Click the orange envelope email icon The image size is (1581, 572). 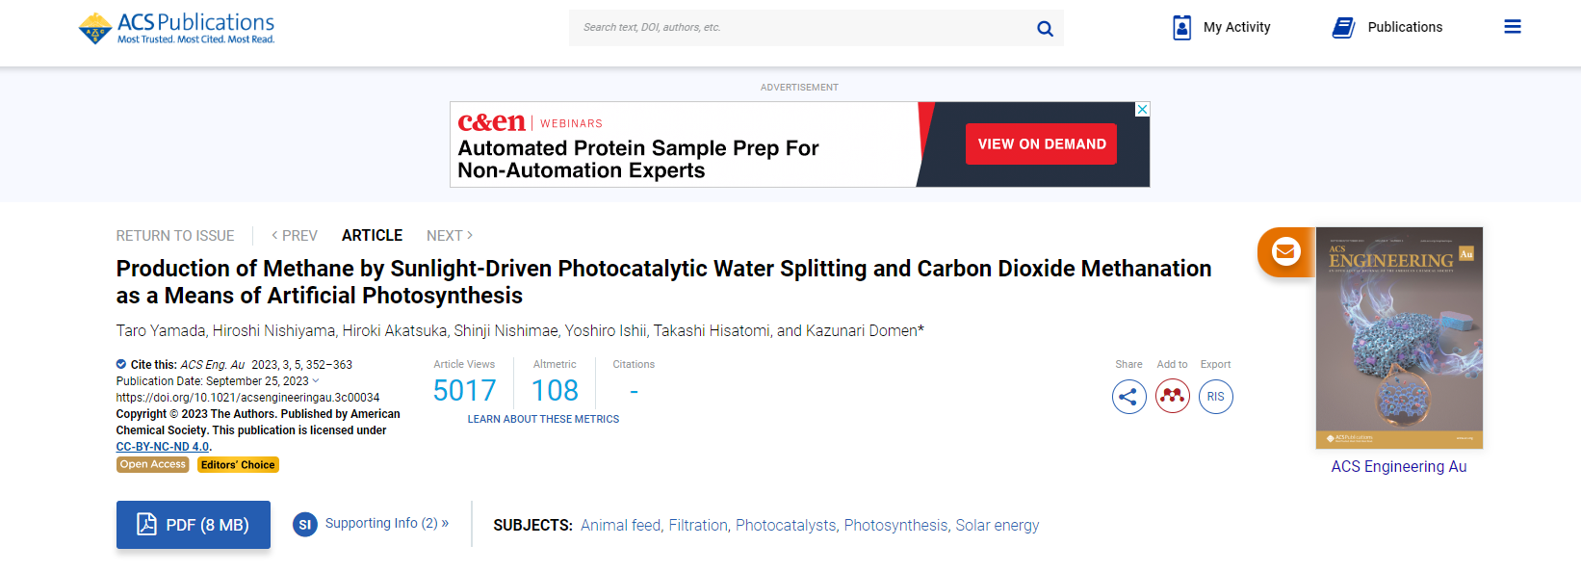click(1286, 252)
